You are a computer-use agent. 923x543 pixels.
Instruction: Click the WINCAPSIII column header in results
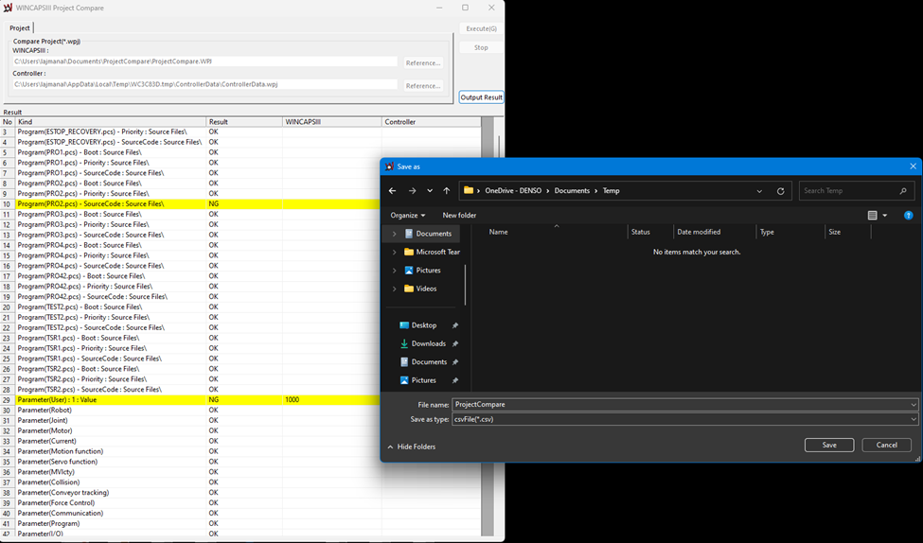pos(332,122)
